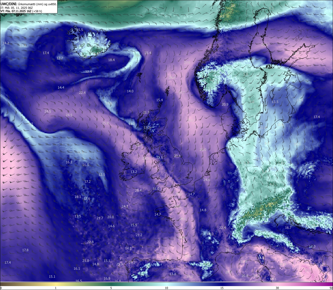Click the 50 tick on the color scale

[x=331, y=288]
